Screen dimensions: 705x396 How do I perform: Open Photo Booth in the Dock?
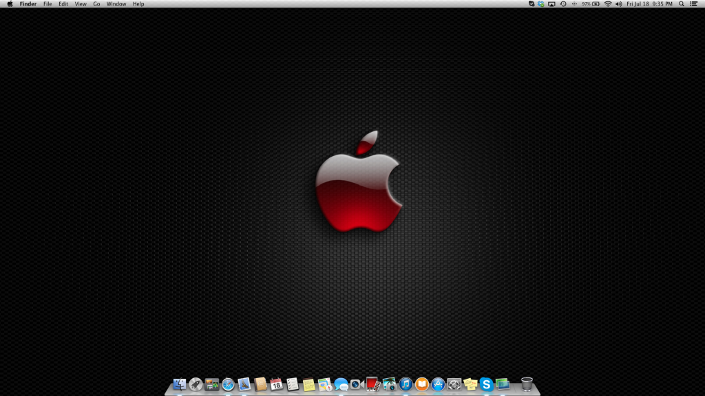tap(373, 384)
